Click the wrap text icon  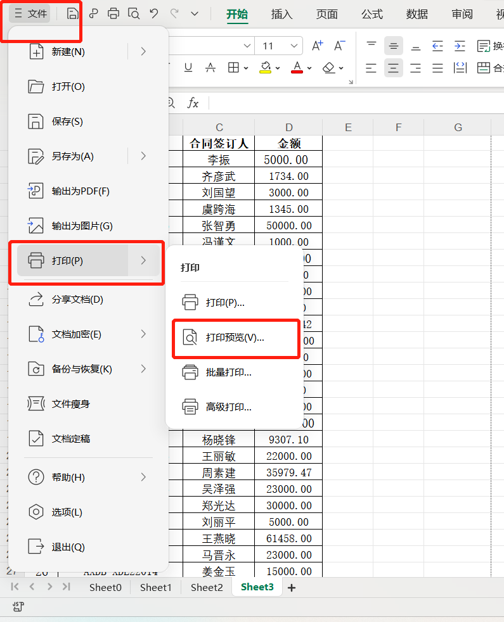[x=483, y=46]
